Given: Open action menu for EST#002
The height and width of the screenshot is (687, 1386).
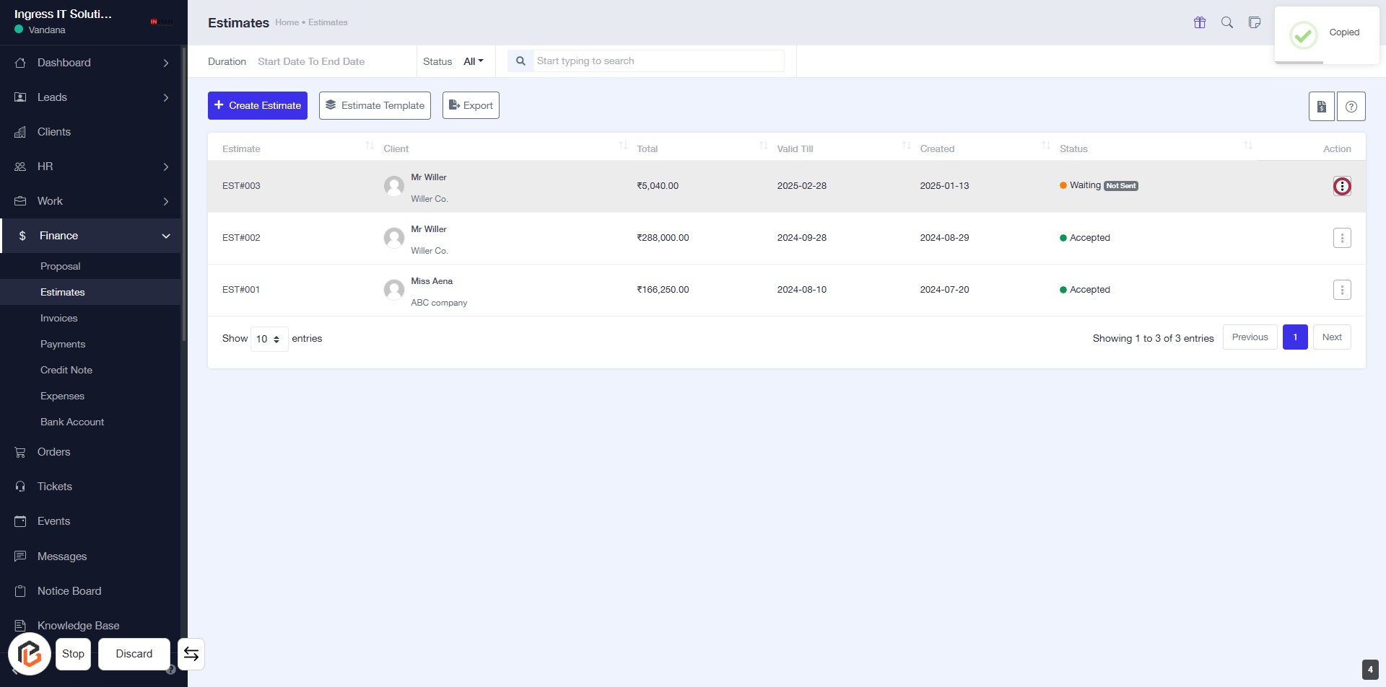Looking at the screenshot, I should pyautogui.click(x=1342, y=238).
